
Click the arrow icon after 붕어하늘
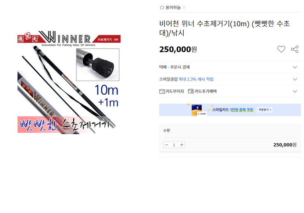[184, 7]
